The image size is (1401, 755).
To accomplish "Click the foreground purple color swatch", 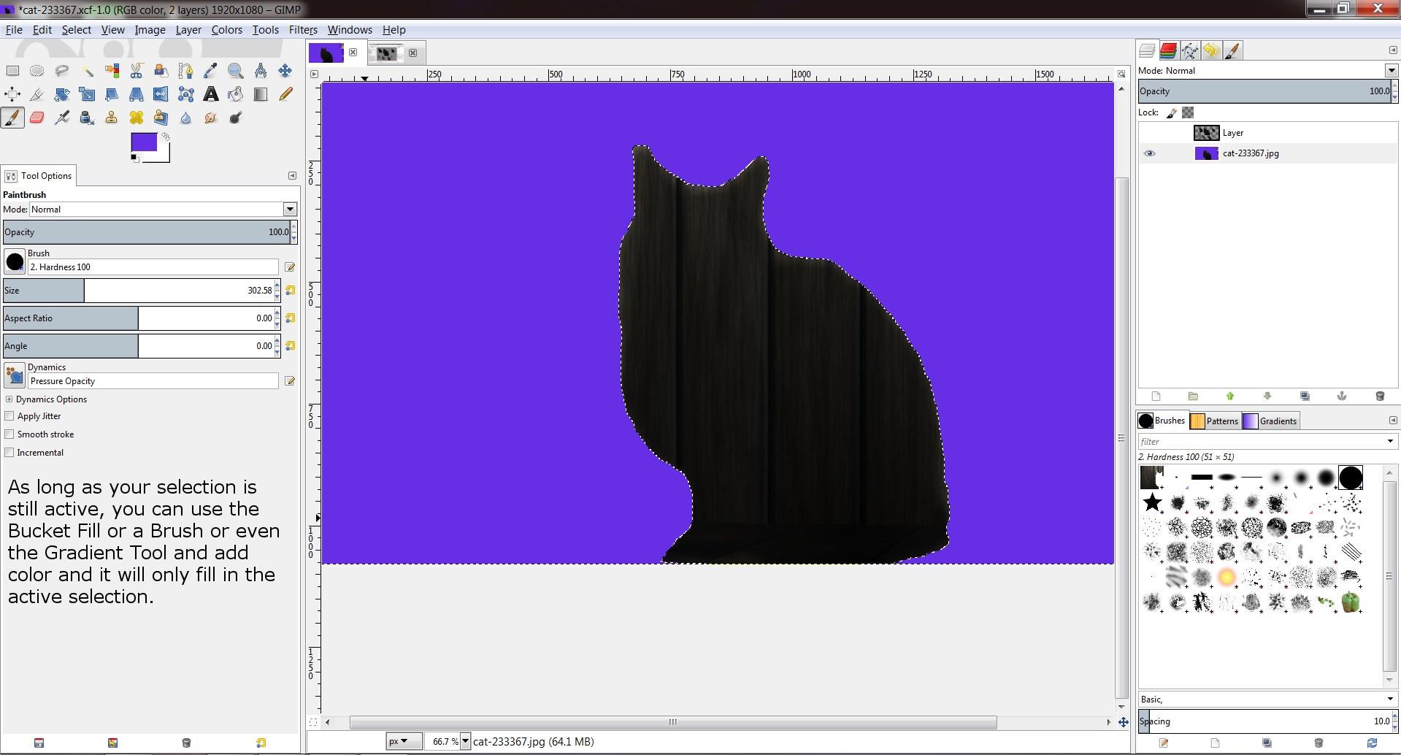I will click(x=142, y=142).
